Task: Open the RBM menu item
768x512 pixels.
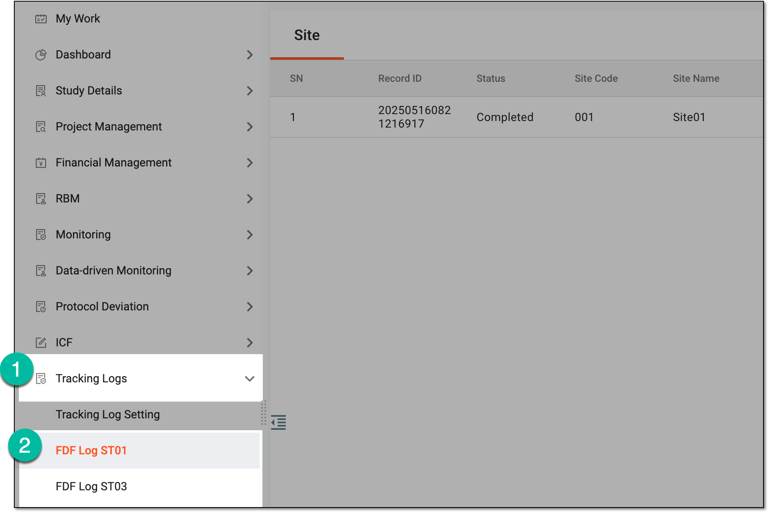Action: coord(68,199)
